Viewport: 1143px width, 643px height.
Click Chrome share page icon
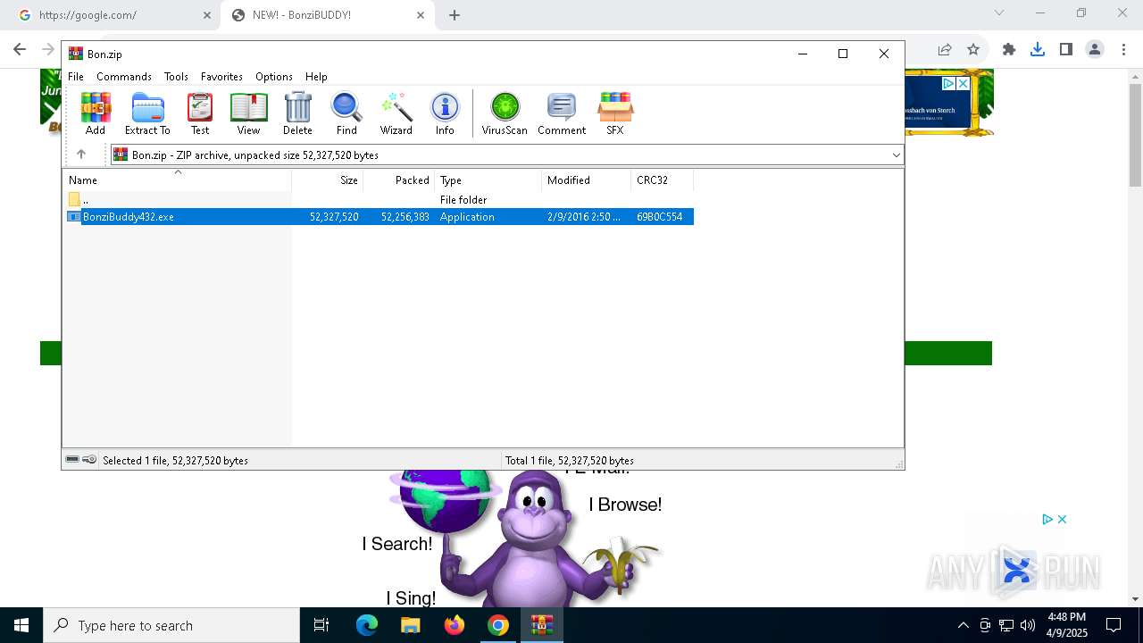[945, 49]
